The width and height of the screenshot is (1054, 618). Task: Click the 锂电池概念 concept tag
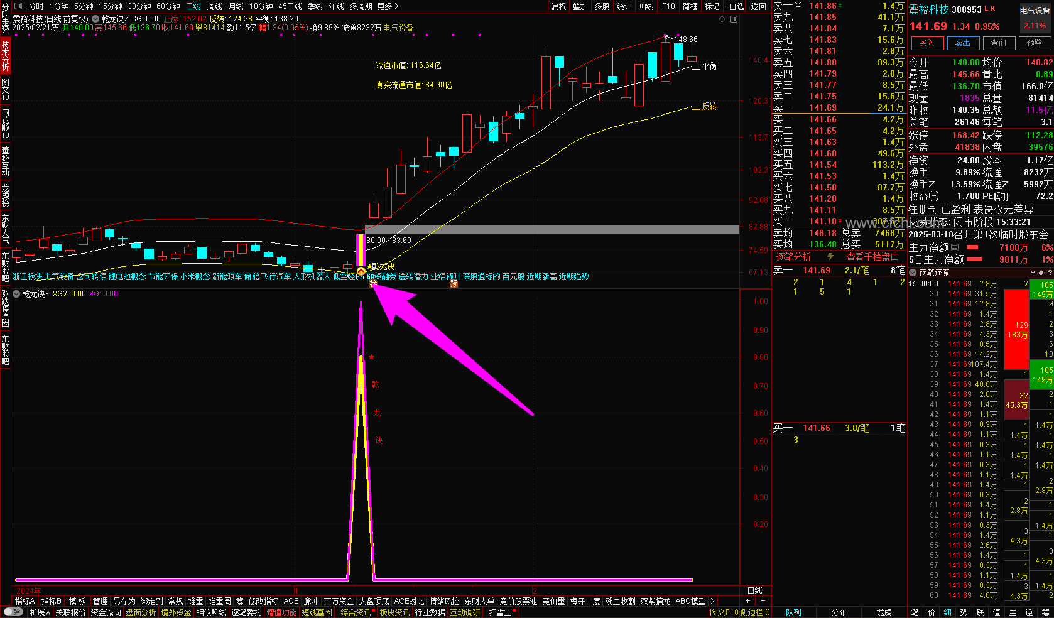coord(127,276)
